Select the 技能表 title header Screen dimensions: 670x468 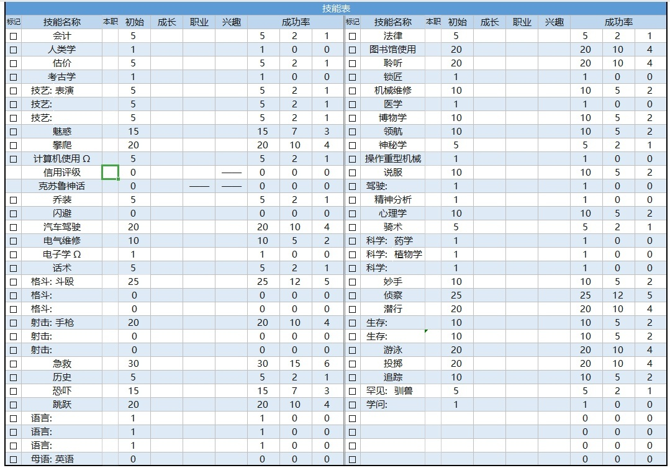pos(337,8)
